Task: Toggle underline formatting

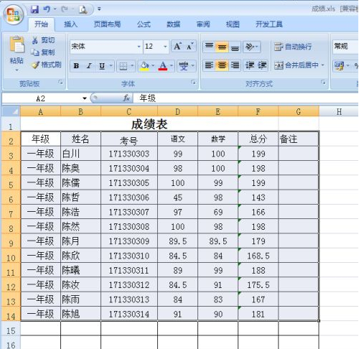Action: click(102, 66)
